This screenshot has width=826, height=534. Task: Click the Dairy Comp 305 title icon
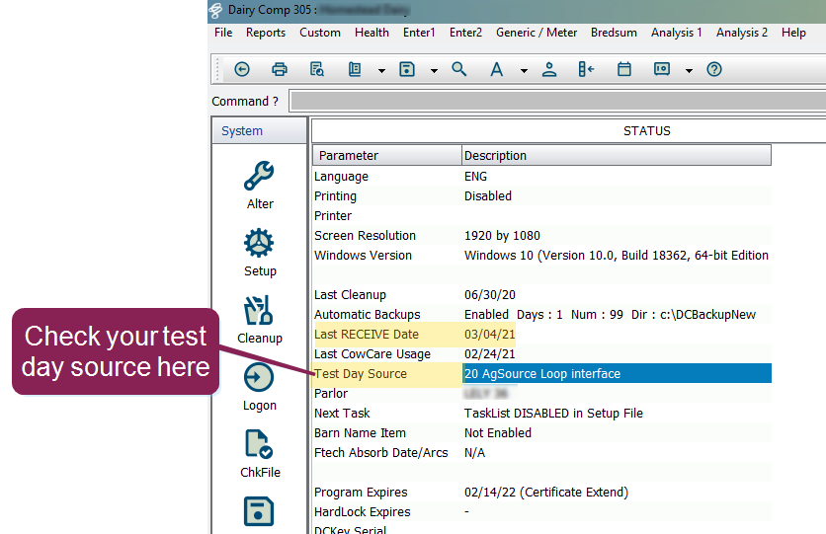click(x=215, y=10)
